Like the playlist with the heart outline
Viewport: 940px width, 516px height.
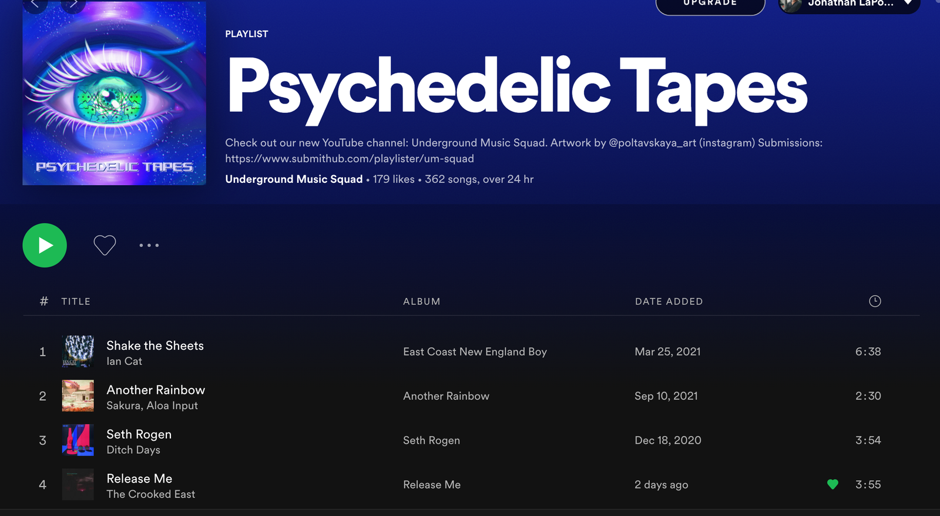click(x=105, y=245)
